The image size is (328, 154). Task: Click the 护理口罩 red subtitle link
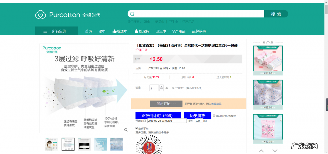coord(142,50)
